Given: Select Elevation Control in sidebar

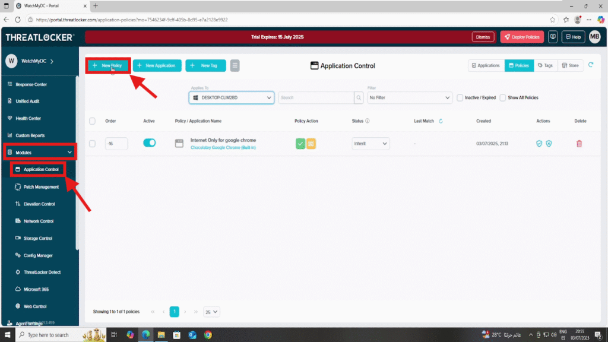Looking at the screenshot, I should 39,204.
